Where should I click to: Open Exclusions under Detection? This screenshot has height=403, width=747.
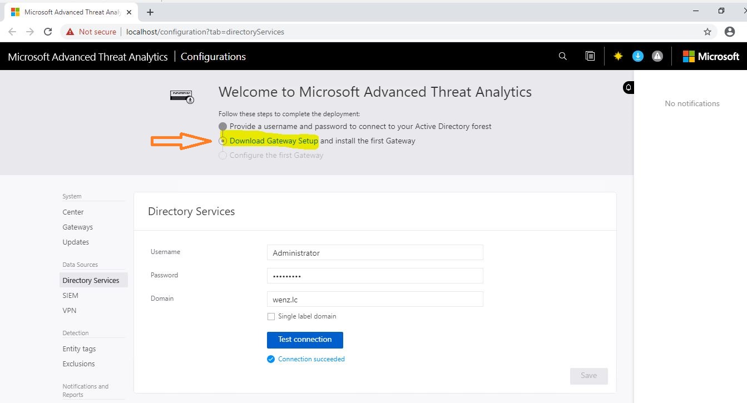pyautogui.click(x=78, y=364)
